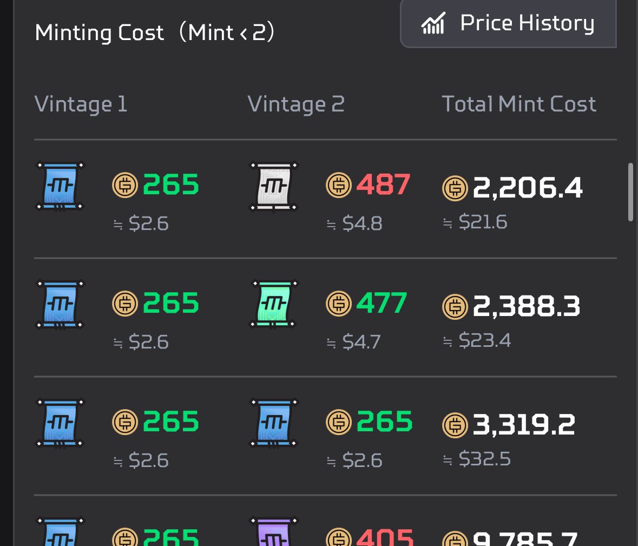The width and height of the screenshot is (638, 546).
Task: Click the coin icon next to 487
Action: [x=339, y=185]
